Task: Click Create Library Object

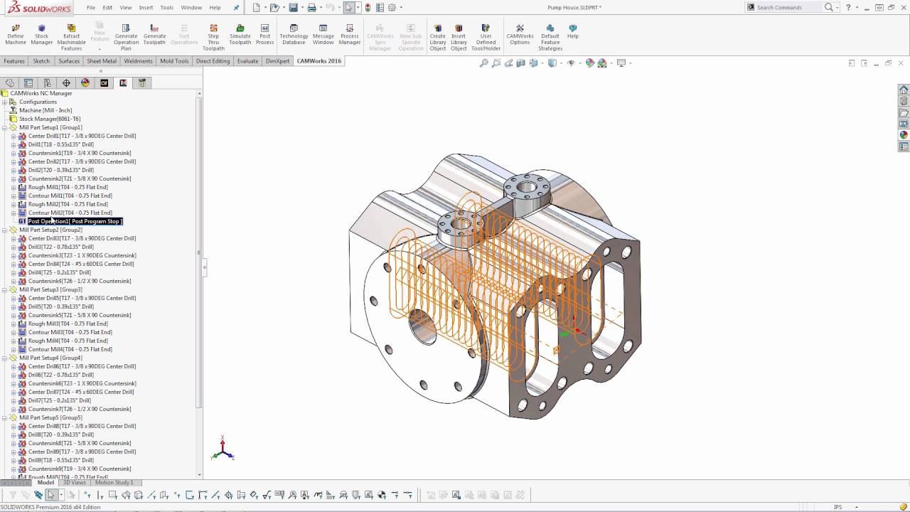Action: coord(438,38)
